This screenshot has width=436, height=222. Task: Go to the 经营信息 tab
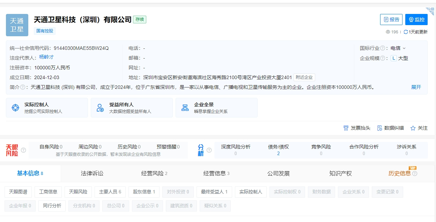[x=216, y=174]
